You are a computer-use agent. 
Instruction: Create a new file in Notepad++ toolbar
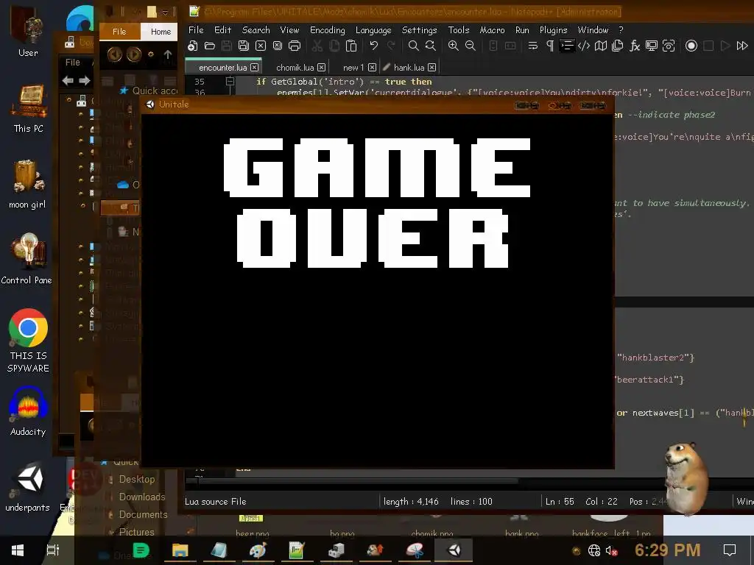pyautogui.click(x=193, y=46)
